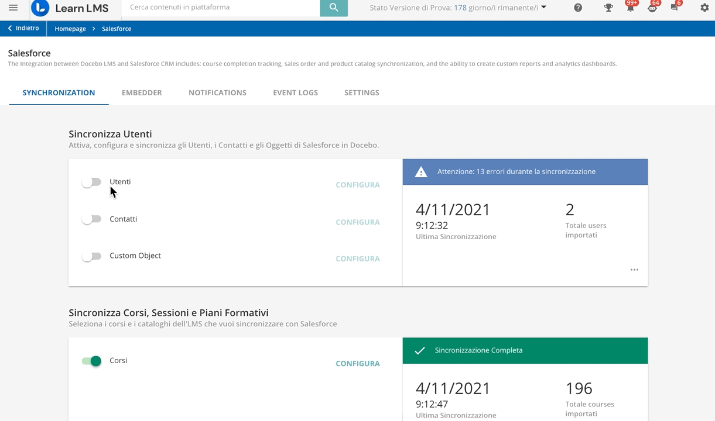Enable the Contatti sync toggle
This screenshot has height=421, width=715.
click(91, 219)
